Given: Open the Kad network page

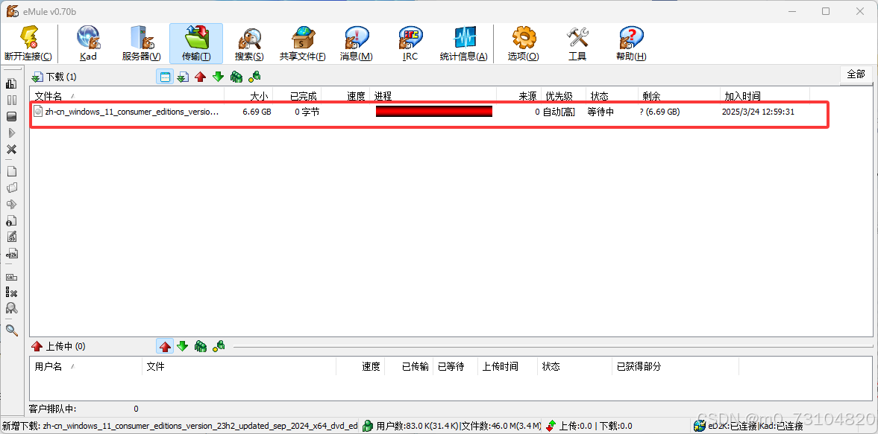Looking at the screenshot, I should [x=88, y=43].
